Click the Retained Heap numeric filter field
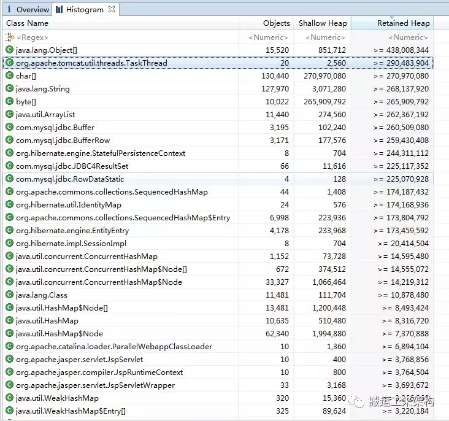This screenshot has height=421, width=449. [x=408, y=37]
